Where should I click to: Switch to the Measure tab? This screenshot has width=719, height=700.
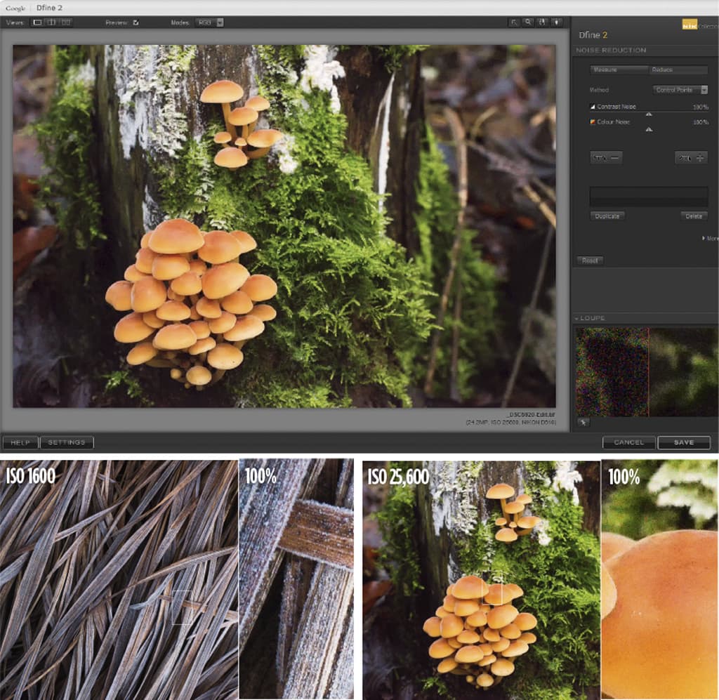619,70
